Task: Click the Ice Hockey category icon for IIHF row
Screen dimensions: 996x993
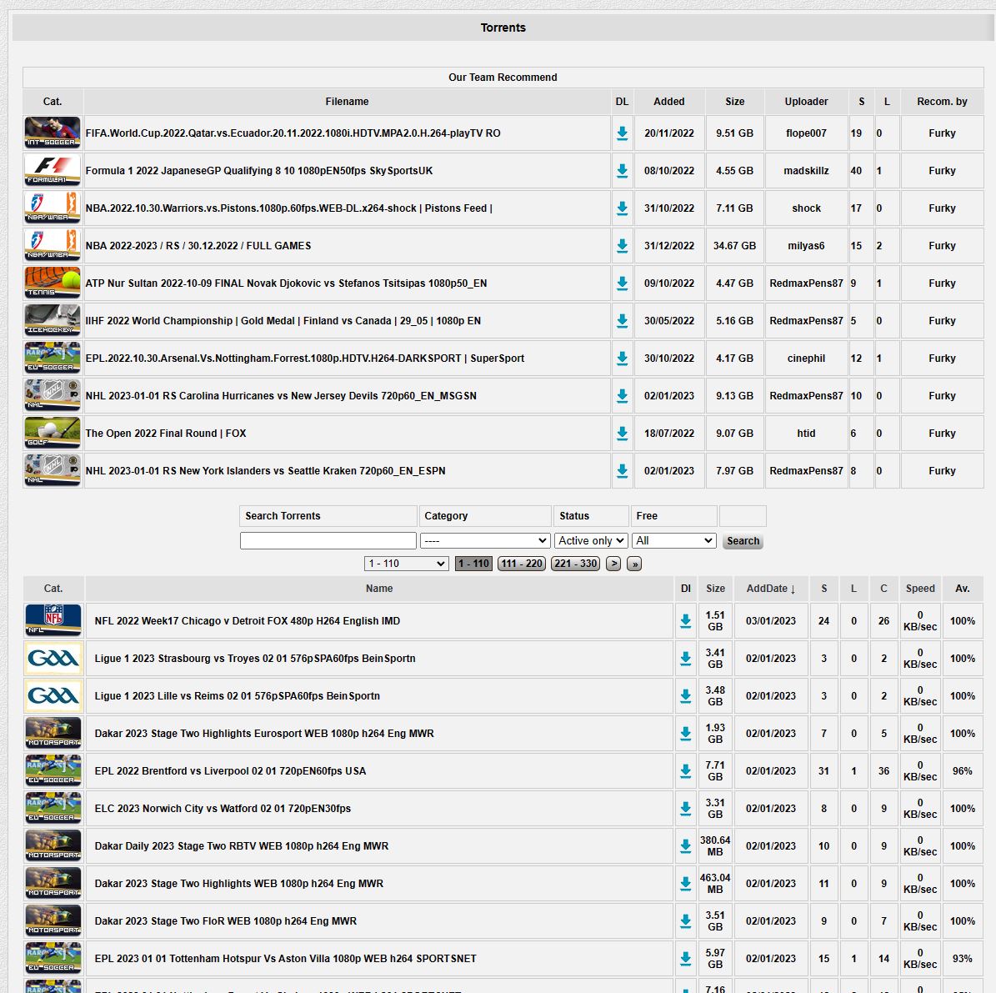Action: pyautogui.click(x=53, y=321)
